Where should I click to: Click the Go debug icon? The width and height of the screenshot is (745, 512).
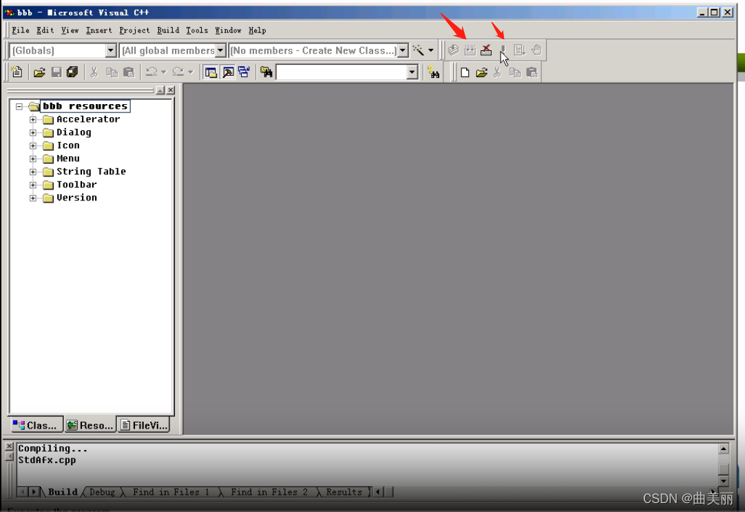coord(519,50)
